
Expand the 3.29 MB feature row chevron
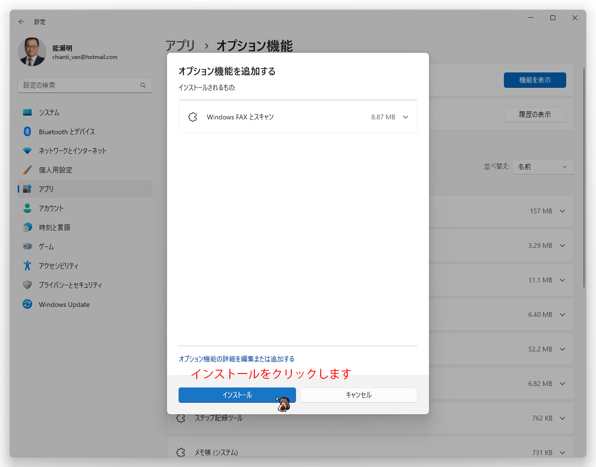(x=562, y=245)
